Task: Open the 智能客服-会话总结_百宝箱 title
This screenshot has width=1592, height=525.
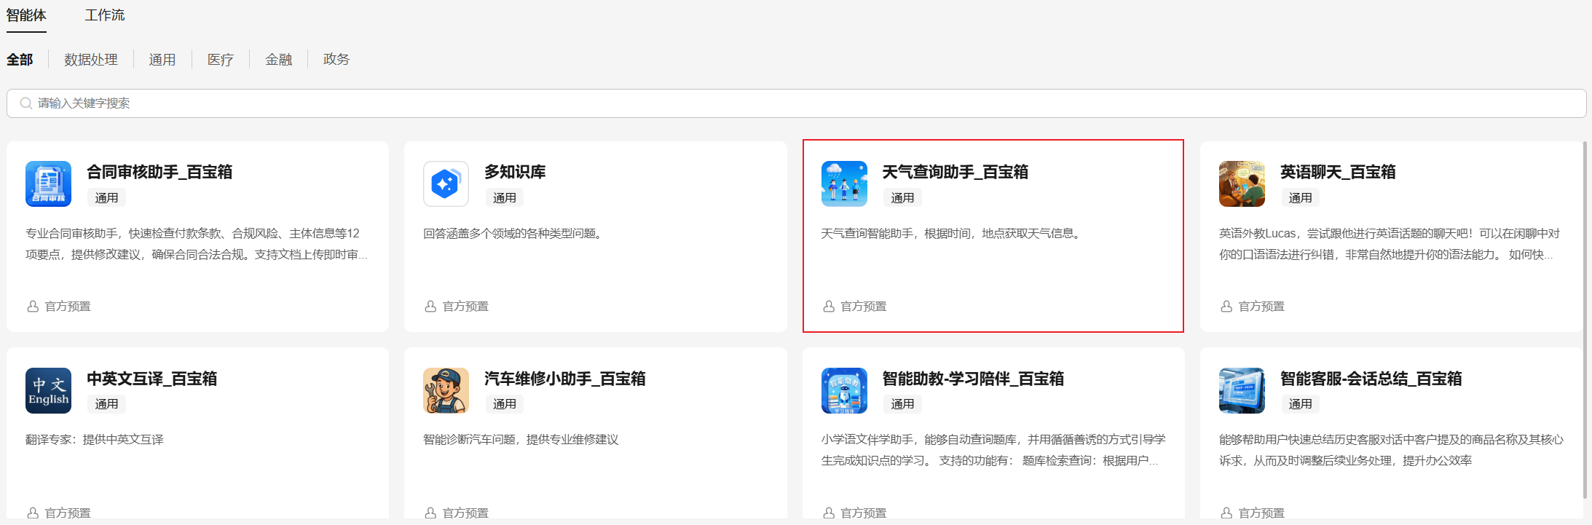Action: (x=1371, y=379)
